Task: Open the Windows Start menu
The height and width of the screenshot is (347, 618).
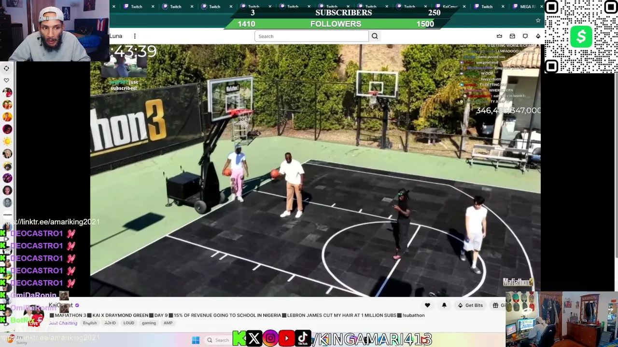Action: (196, 340)
